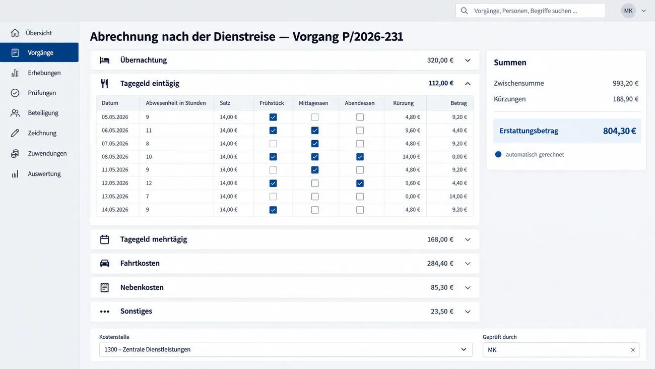
Task: Click the Fahrtkosten car icon
Action: 104,263
